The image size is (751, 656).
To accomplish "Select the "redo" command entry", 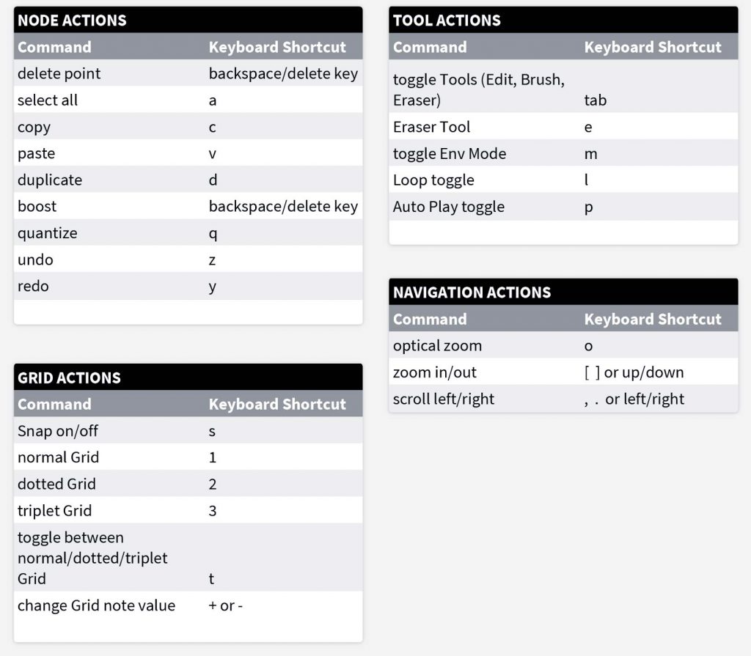I will tap(33, 286).
